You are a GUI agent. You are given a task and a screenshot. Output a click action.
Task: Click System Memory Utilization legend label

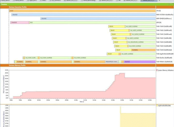pos(166,70)
